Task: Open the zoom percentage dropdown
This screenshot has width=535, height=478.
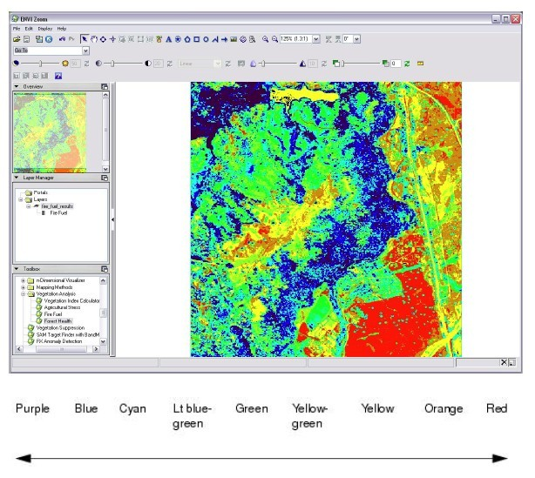Action: [x=315, y=39]
